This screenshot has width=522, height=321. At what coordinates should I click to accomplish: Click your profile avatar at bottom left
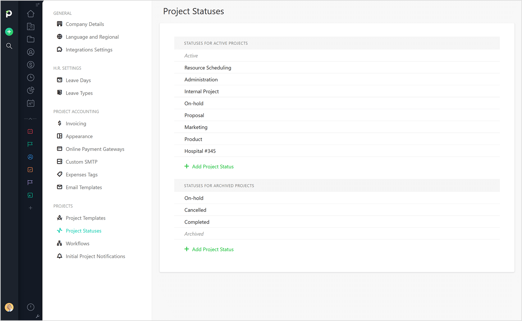click(x=9, y=307)
